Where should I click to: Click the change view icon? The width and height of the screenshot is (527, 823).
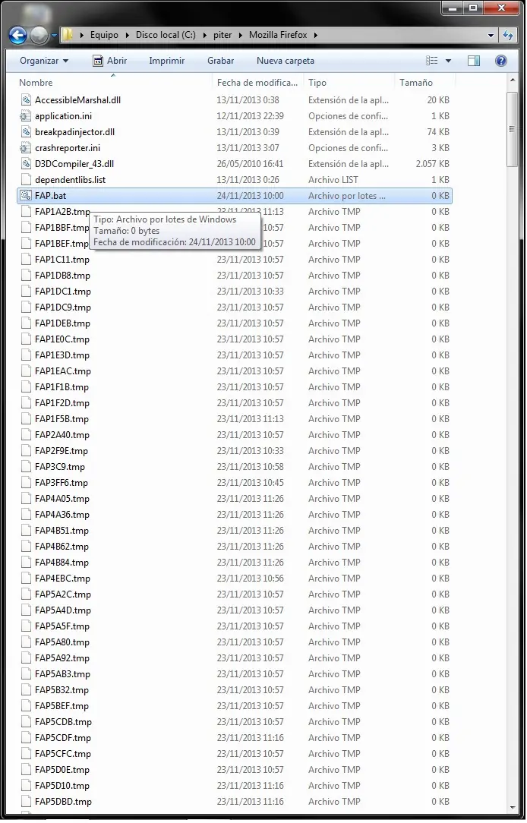pyautogui.click(x=432, y=61)
